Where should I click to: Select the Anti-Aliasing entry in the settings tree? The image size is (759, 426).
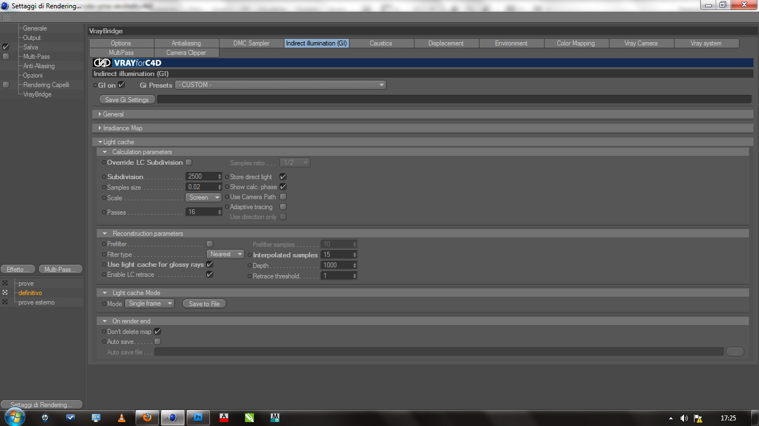(x=39, y=66)
